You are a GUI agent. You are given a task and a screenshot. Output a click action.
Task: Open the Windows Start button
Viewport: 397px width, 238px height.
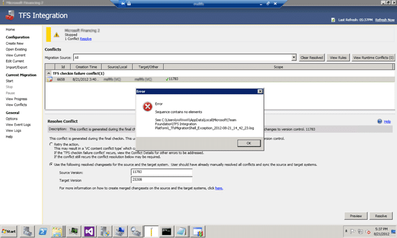coord(9,231)
